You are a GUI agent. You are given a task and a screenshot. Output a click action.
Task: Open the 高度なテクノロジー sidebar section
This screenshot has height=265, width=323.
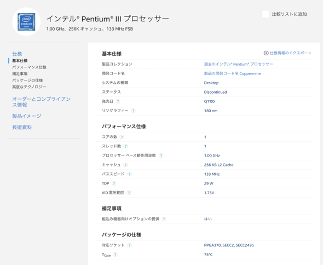(29, 87)
